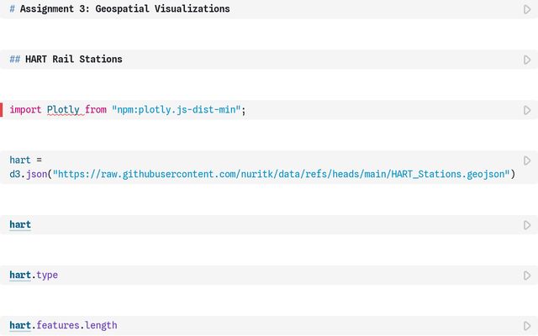Click the type property in hart.type

[x=47, y=275]
